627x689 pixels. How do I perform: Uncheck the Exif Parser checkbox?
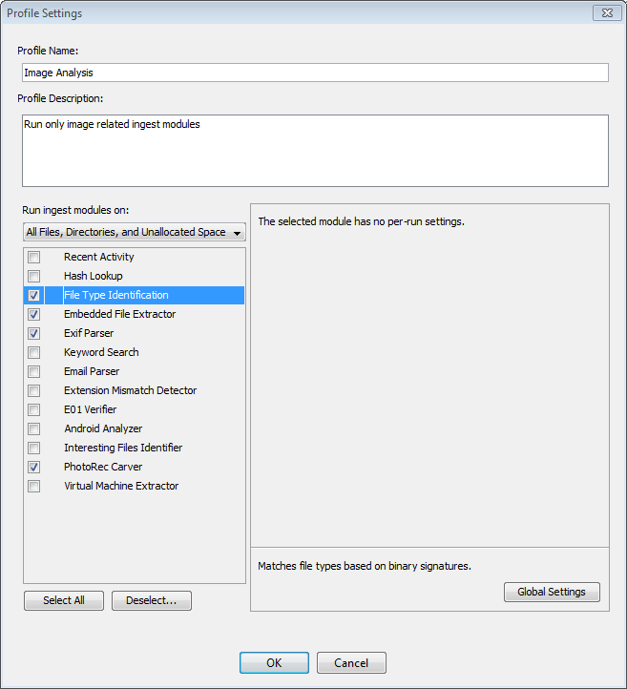[x=34, y=333]
